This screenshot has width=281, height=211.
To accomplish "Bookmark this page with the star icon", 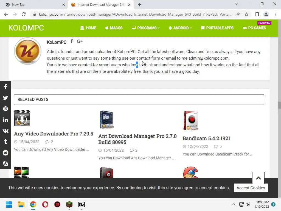I will click(246, 14).
